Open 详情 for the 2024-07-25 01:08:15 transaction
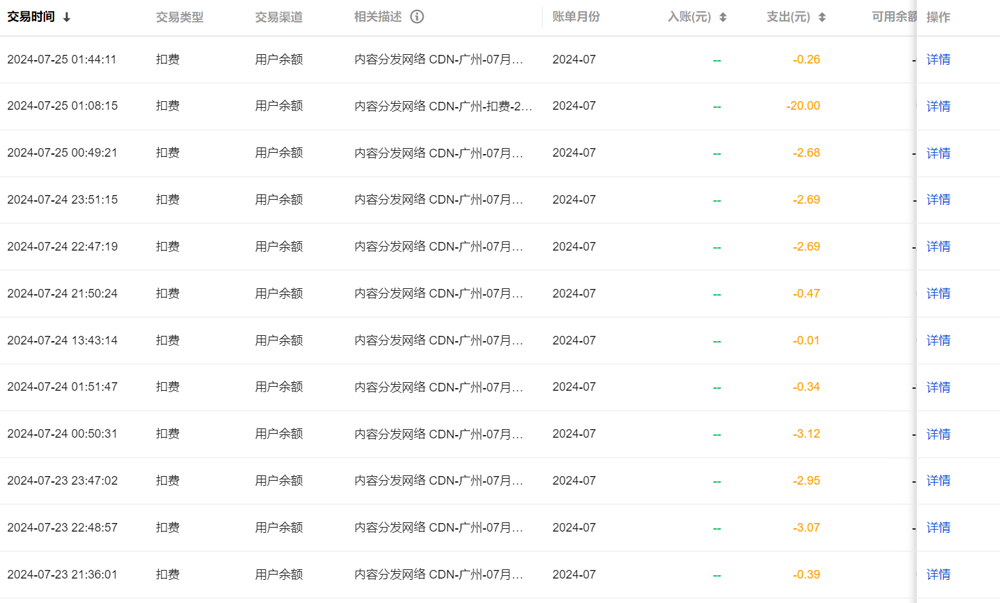Viewport: 1000px width, 603px height. (939, 106)
